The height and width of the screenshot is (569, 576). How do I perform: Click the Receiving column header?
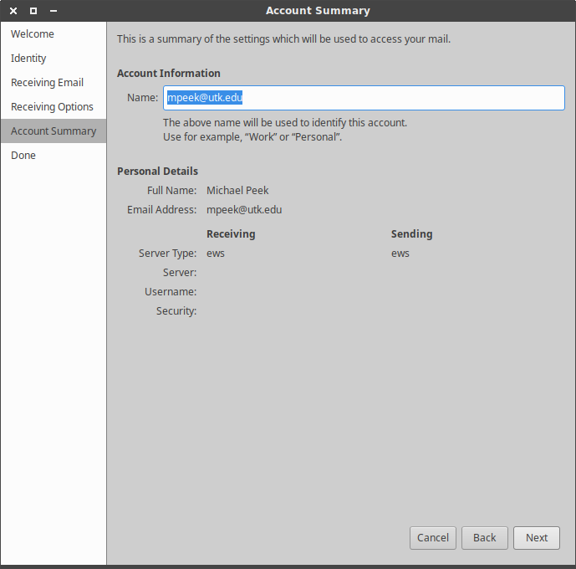click(x=231, y=234)
